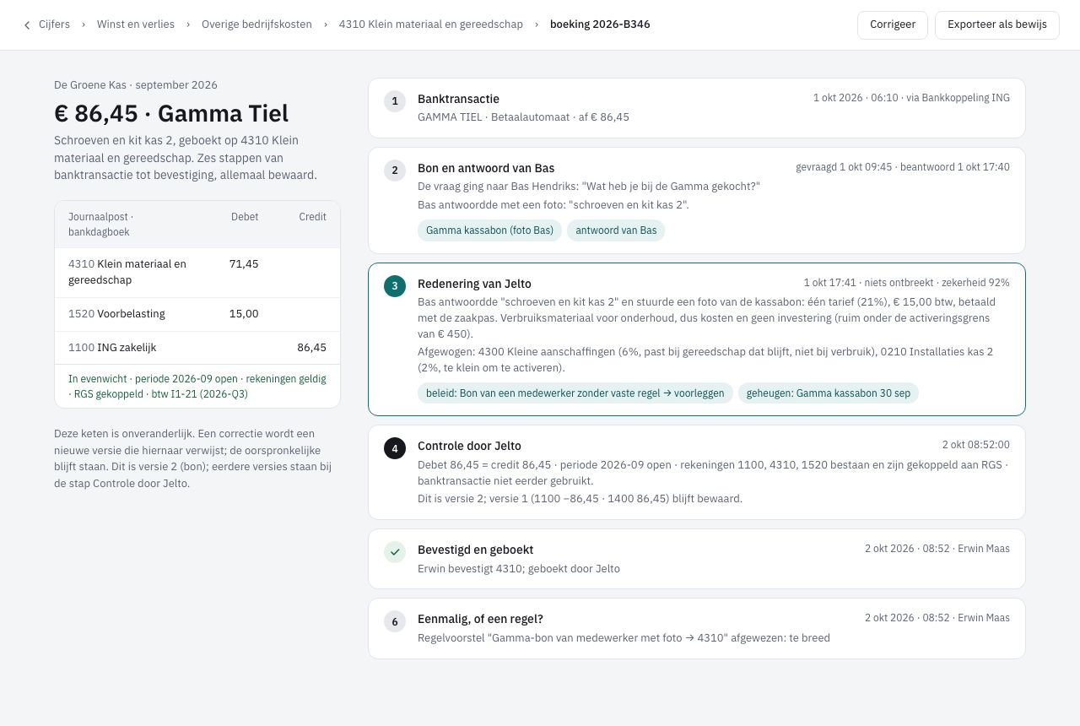Click debit amount 15,00
The width and height of the screenshot is (1080, 726).
(x=244, y=314)
